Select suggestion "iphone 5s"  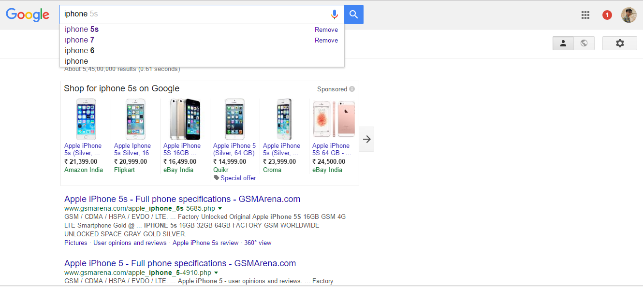pyautogui.click(x=202, y=29)
